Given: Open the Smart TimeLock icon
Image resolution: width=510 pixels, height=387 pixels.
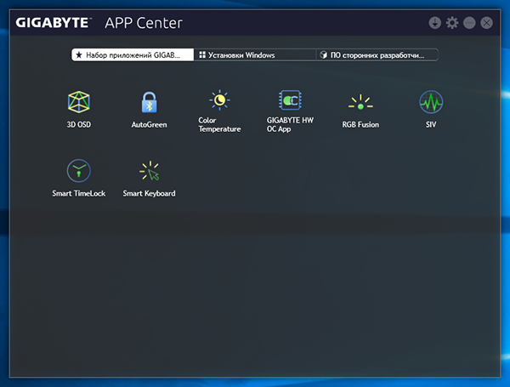Looking at the screenshot, I should tap(78, 171).
